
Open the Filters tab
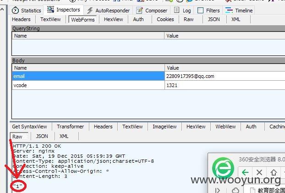[208, 11]
